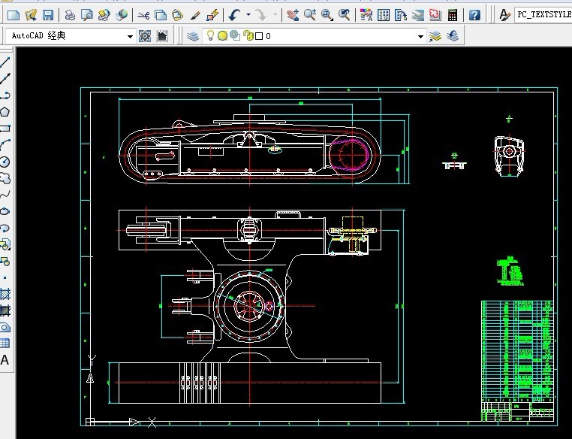Click the layer 0 color swatch

259,35
